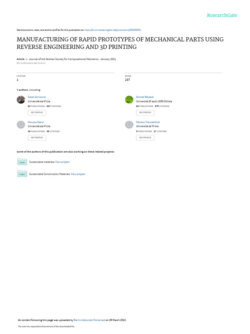
Task: Open Ahmed Belaadi's name link
Action: point(145,97)
